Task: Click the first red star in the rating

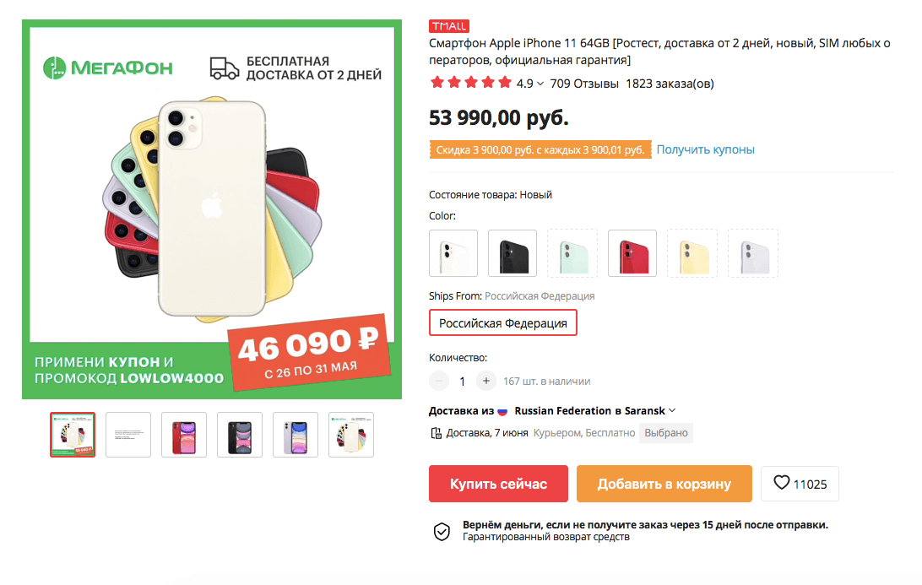Action: (437, 82)
